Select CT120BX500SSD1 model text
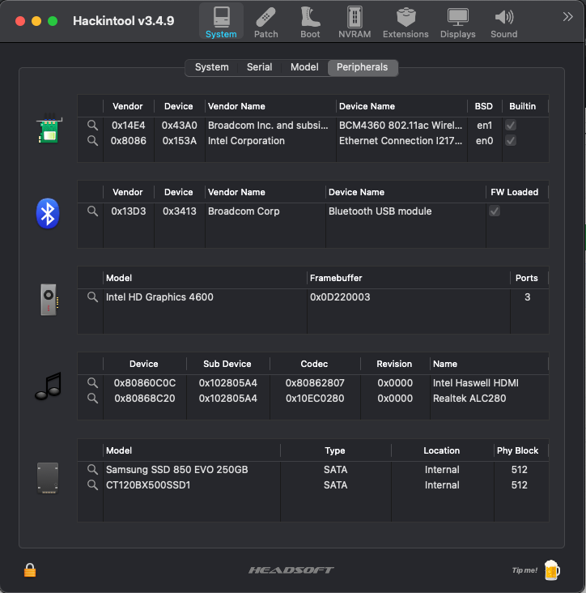The image size is (586, 593). click(x=148, y=484)
